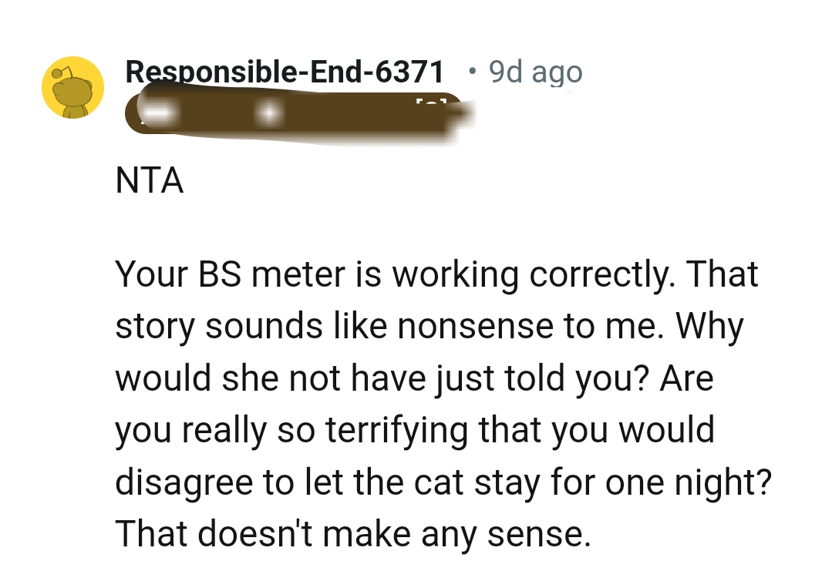Open Responsible-End-6371's profile via avatar
The image size is (832, 578).
click(72, 86)
